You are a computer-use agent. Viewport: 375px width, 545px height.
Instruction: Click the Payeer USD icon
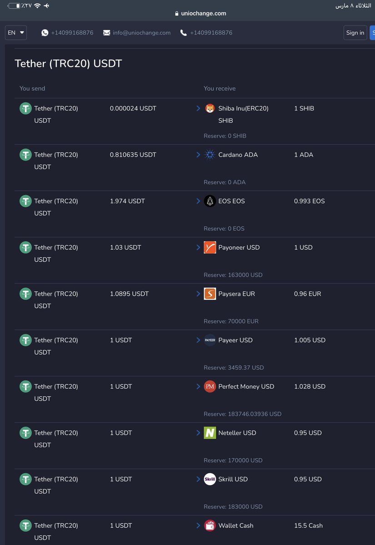click(x=210, y=340)
